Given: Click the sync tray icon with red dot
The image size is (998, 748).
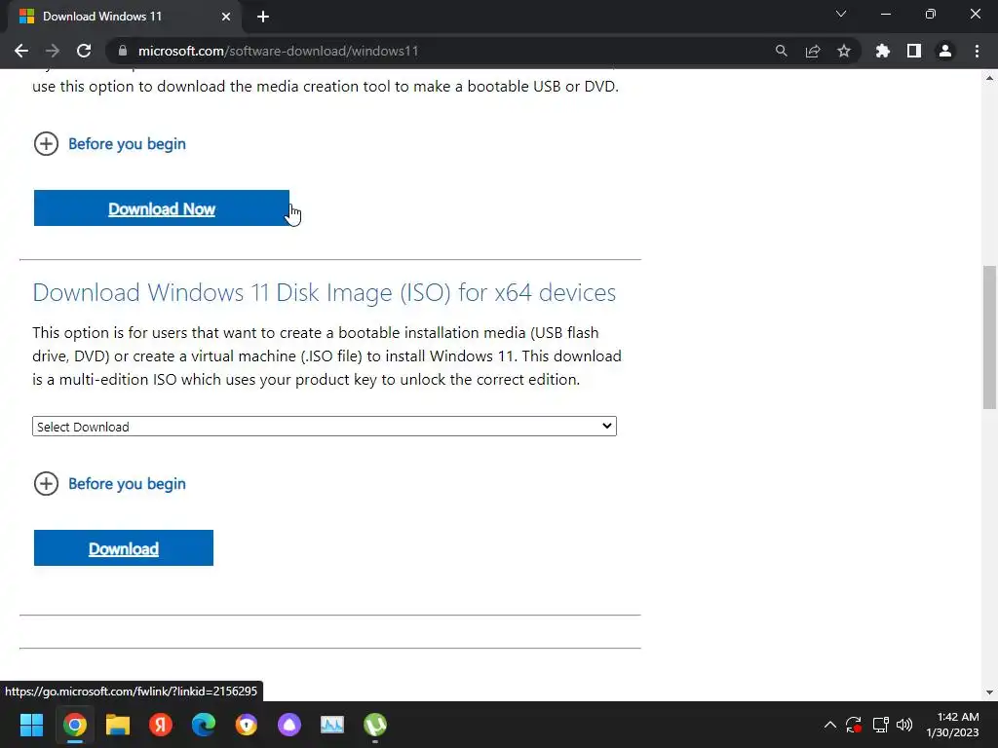Looking at the screenshot, I should click(x=854, y=725).
